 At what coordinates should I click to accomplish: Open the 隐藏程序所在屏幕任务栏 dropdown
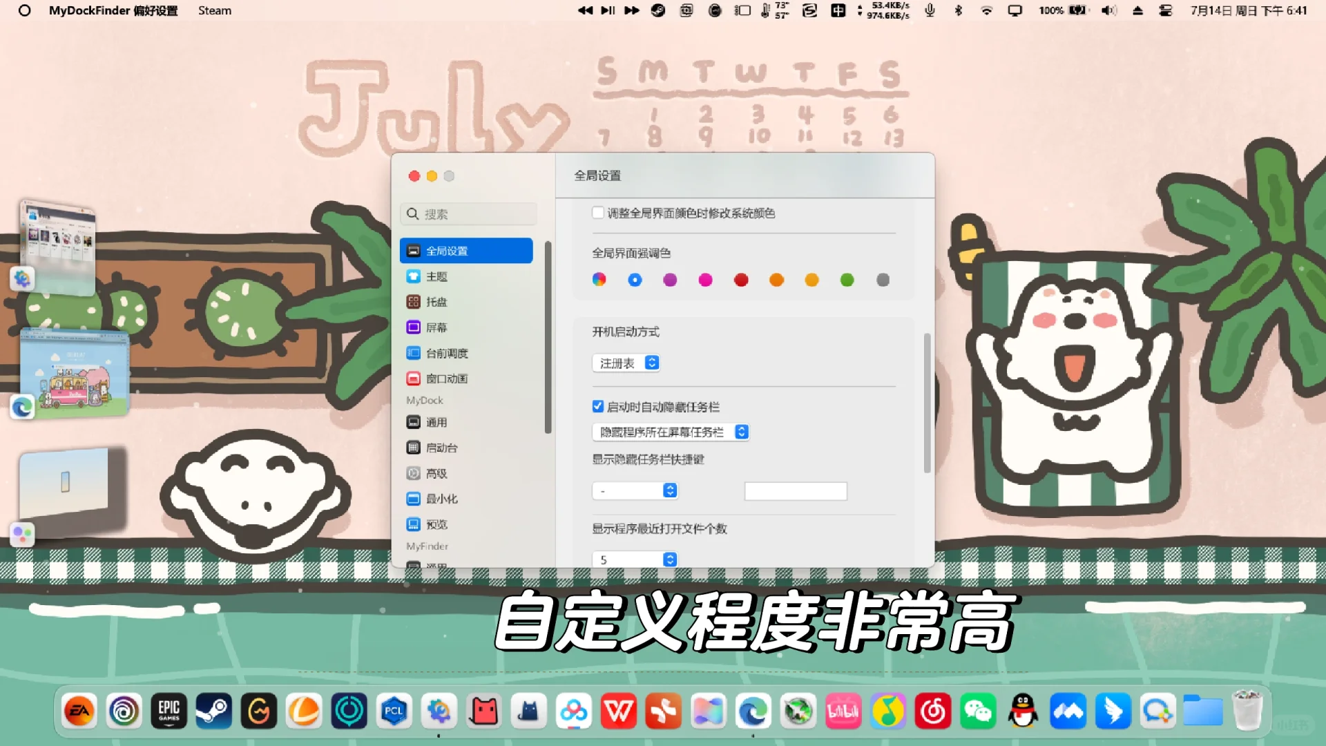coord(670,432)
